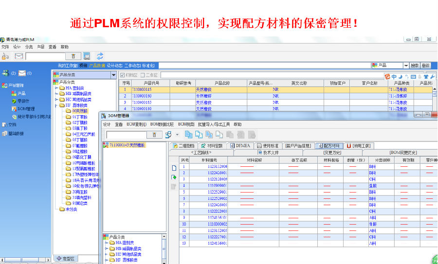Screen dimensions: 438x264
Task: Click the users icon in left sidebar
Action: tap(5, 73)
